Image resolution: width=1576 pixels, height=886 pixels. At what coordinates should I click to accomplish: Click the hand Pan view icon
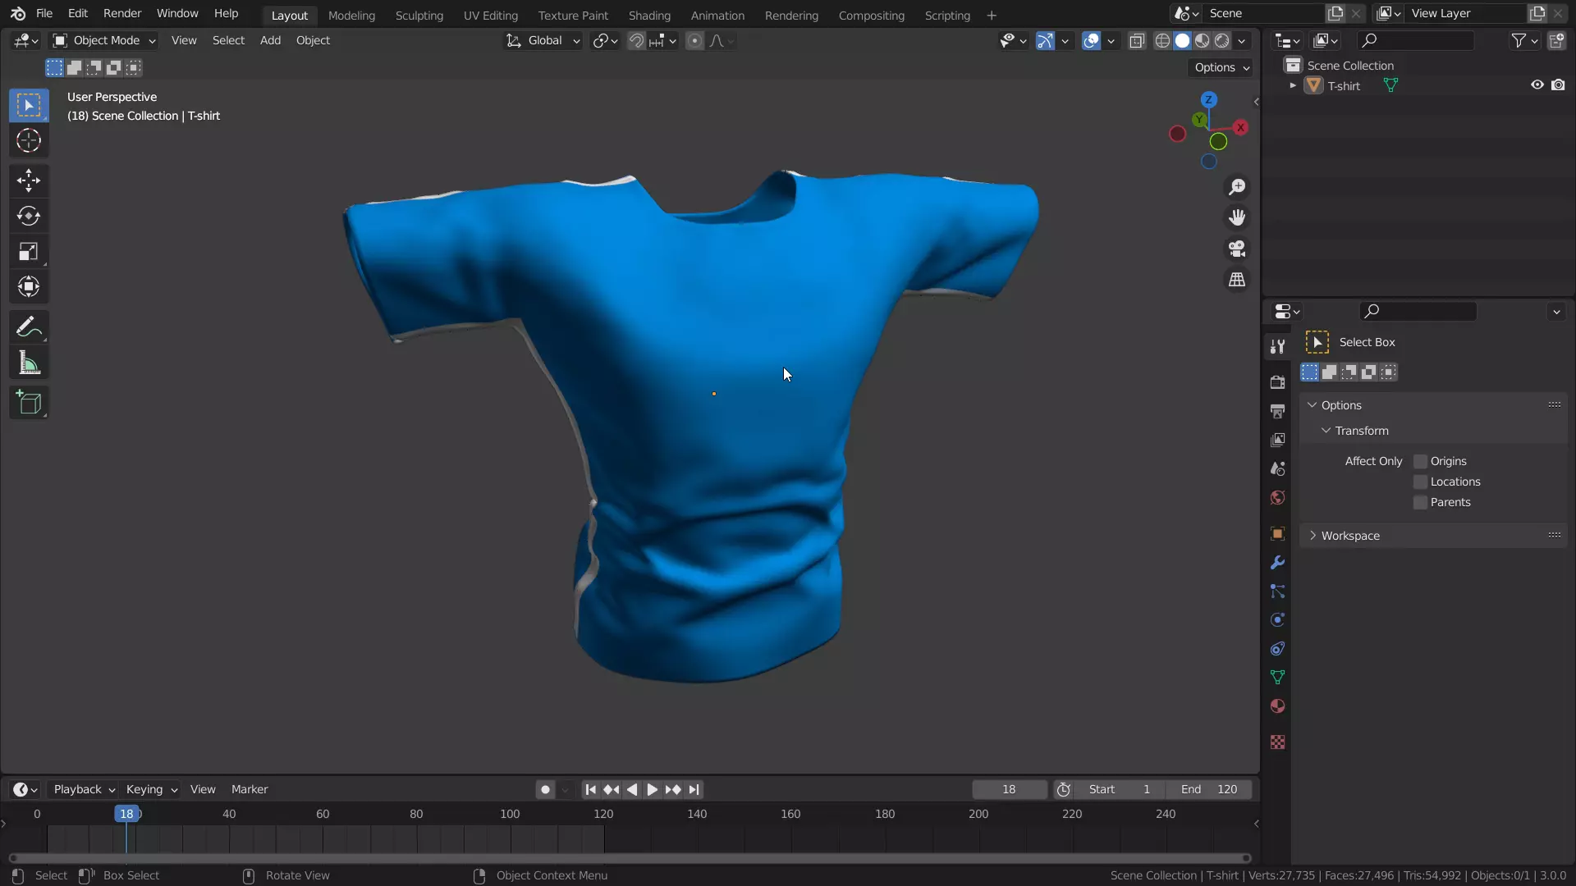click(1237, 217)
